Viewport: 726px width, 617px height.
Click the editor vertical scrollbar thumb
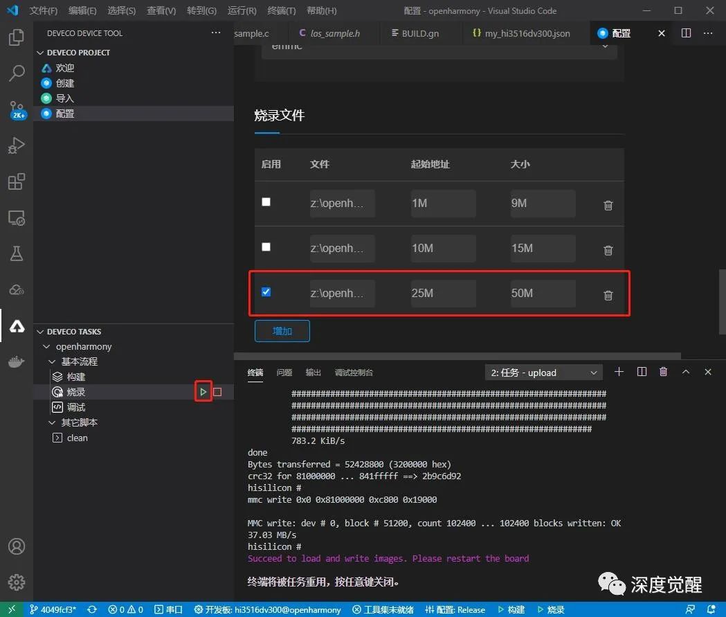click(x=723, y=301)
